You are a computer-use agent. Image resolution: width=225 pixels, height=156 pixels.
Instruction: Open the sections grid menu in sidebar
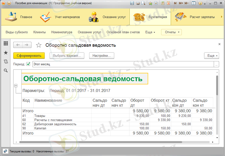click(x=6, y=43)
